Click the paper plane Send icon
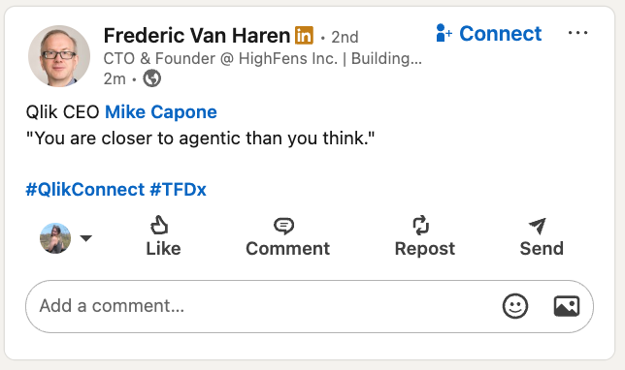This screenshot has width=625, height=370. tap(538, 226)
